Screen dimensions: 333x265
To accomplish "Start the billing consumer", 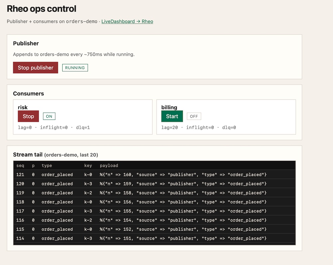I will pos(172,116).
